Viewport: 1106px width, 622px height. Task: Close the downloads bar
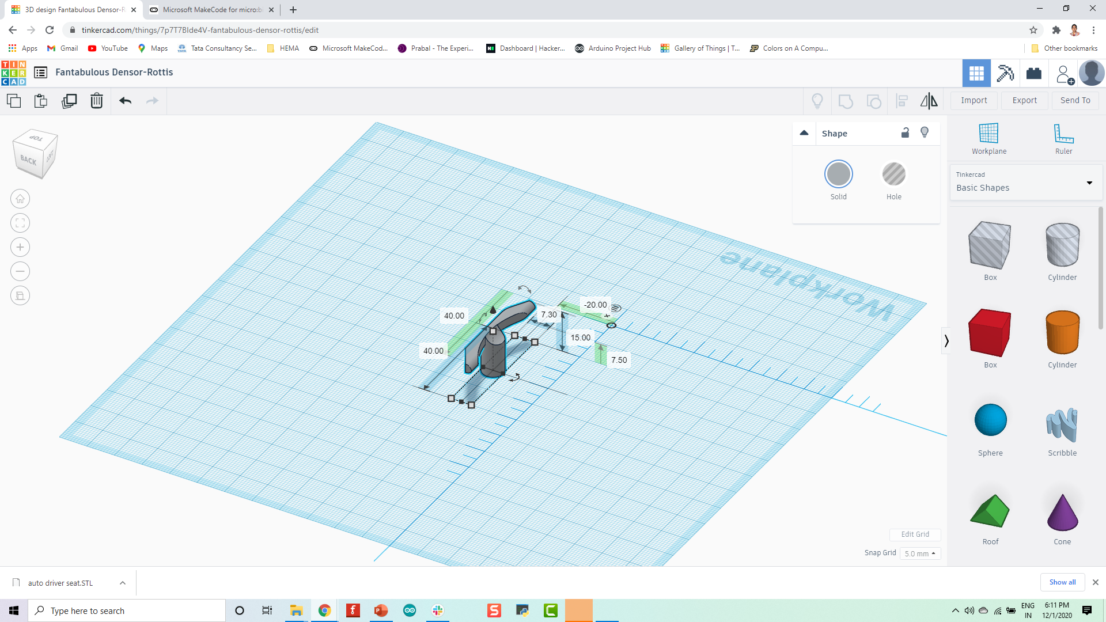[x=1096, y=582]
